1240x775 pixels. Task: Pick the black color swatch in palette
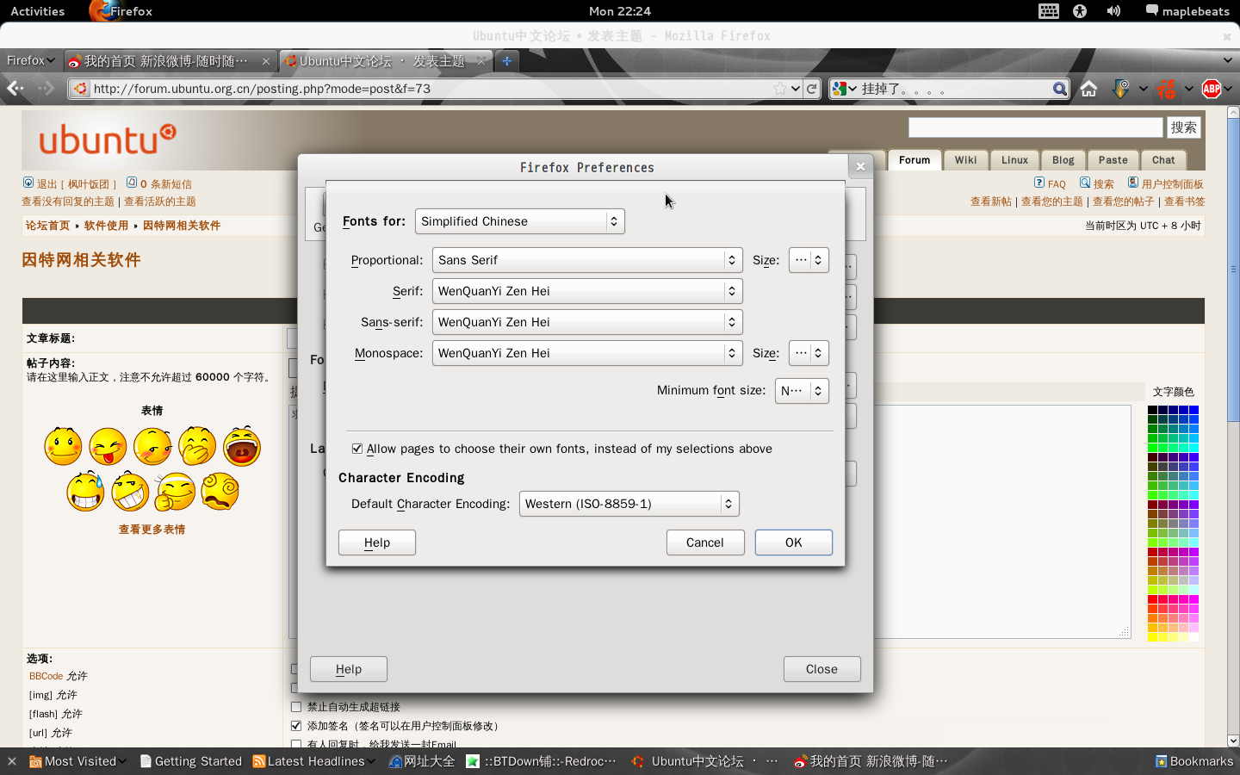(x=1152, y=411)
